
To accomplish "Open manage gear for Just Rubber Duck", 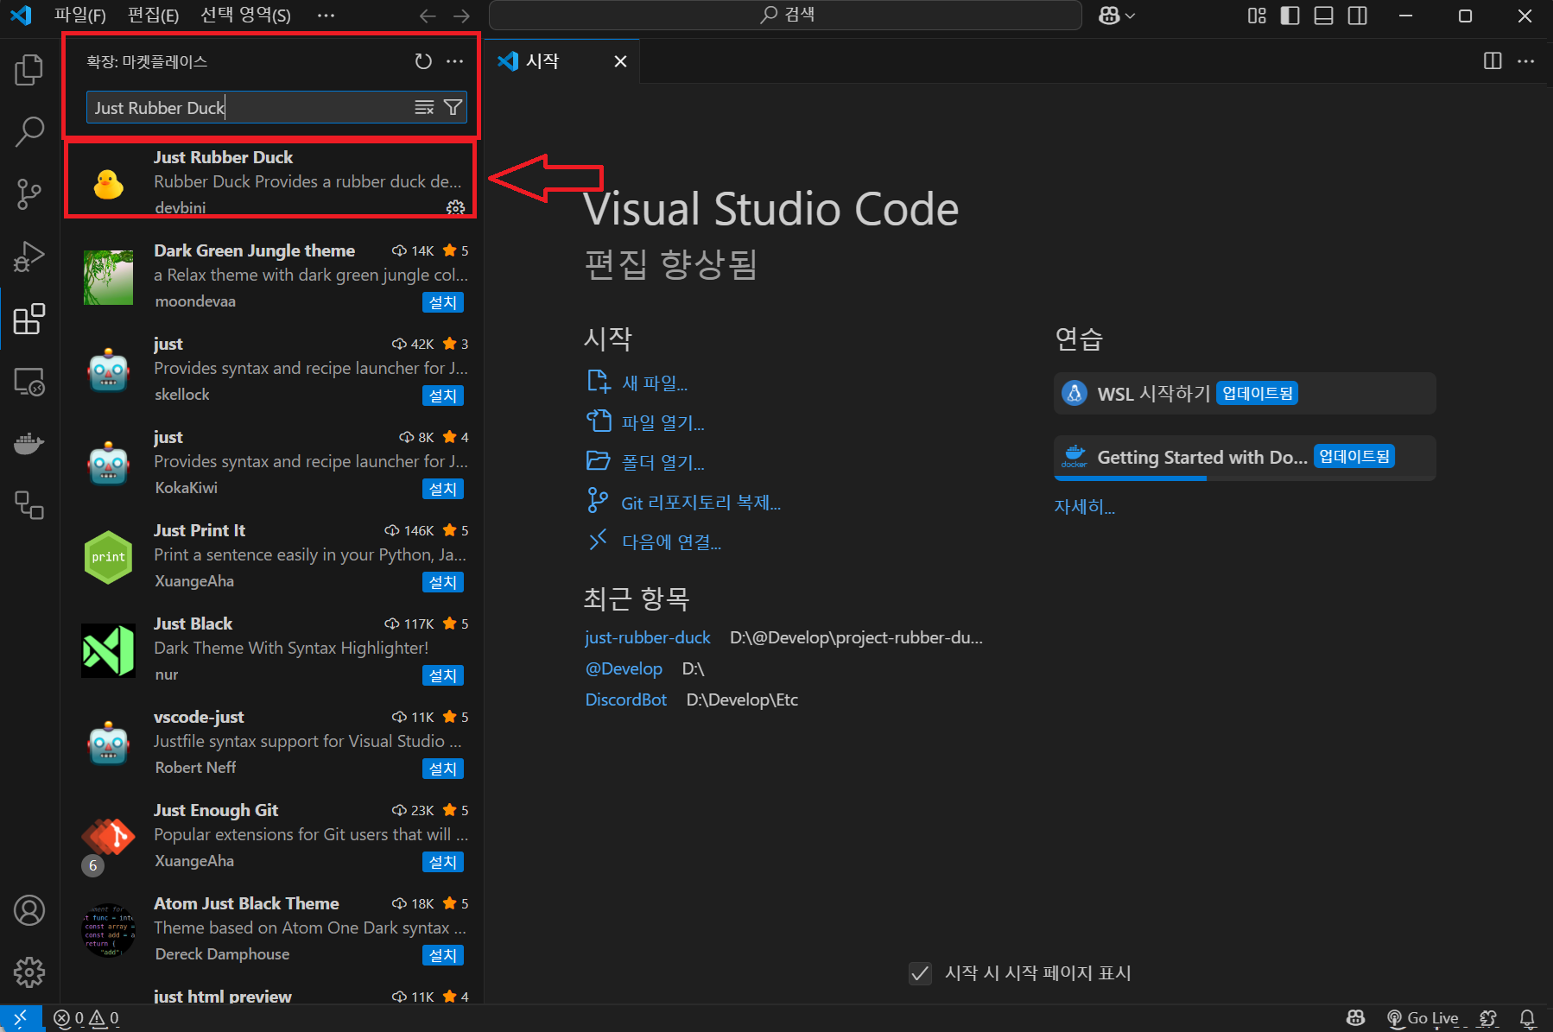I will pos(455,207).
